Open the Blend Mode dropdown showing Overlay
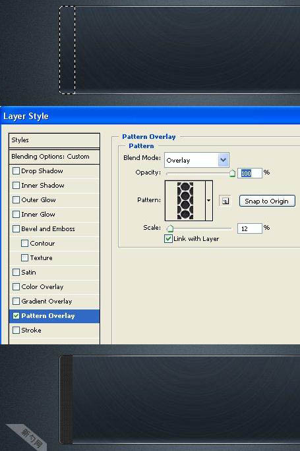This screenshot has height=451, width=300. [196, 160]
